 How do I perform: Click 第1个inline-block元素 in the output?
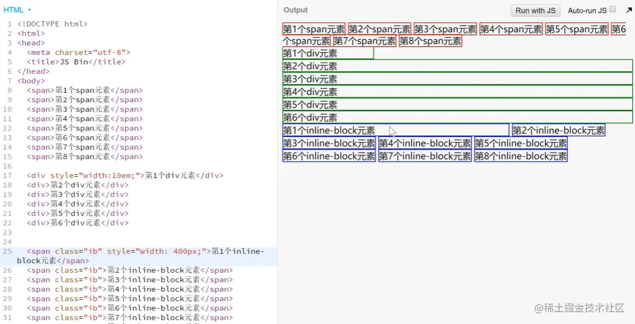pos(396,130)
